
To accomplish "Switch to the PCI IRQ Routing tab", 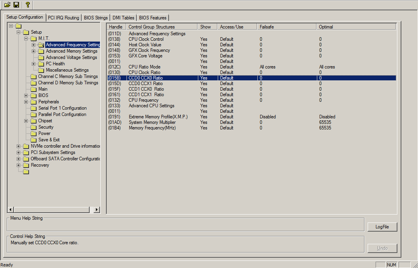I will 63,18.
